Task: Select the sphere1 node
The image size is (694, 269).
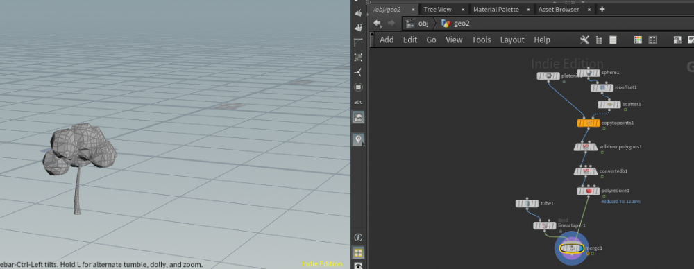Action: point(589,73)
